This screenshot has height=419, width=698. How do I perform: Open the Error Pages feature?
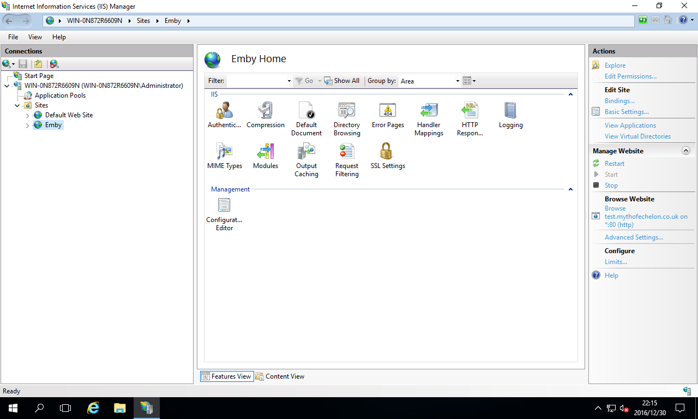[388, 115]
